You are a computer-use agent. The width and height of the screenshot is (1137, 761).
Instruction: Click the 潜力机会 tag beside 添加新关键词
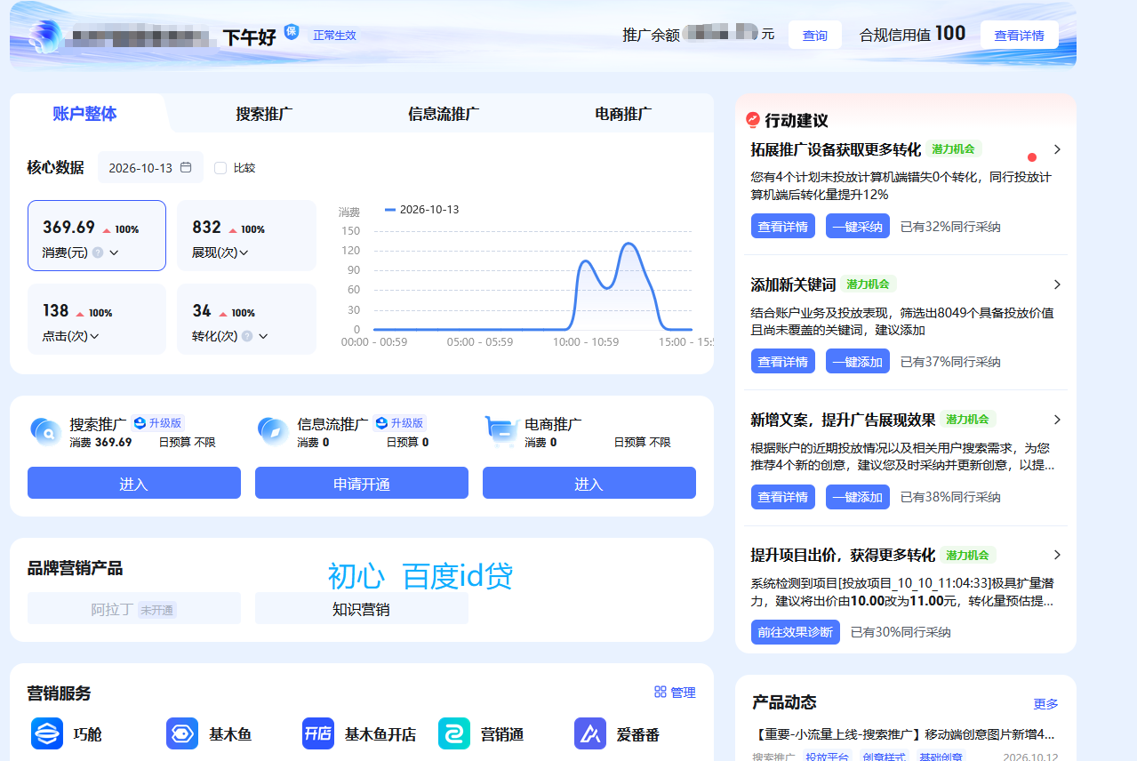869,284
